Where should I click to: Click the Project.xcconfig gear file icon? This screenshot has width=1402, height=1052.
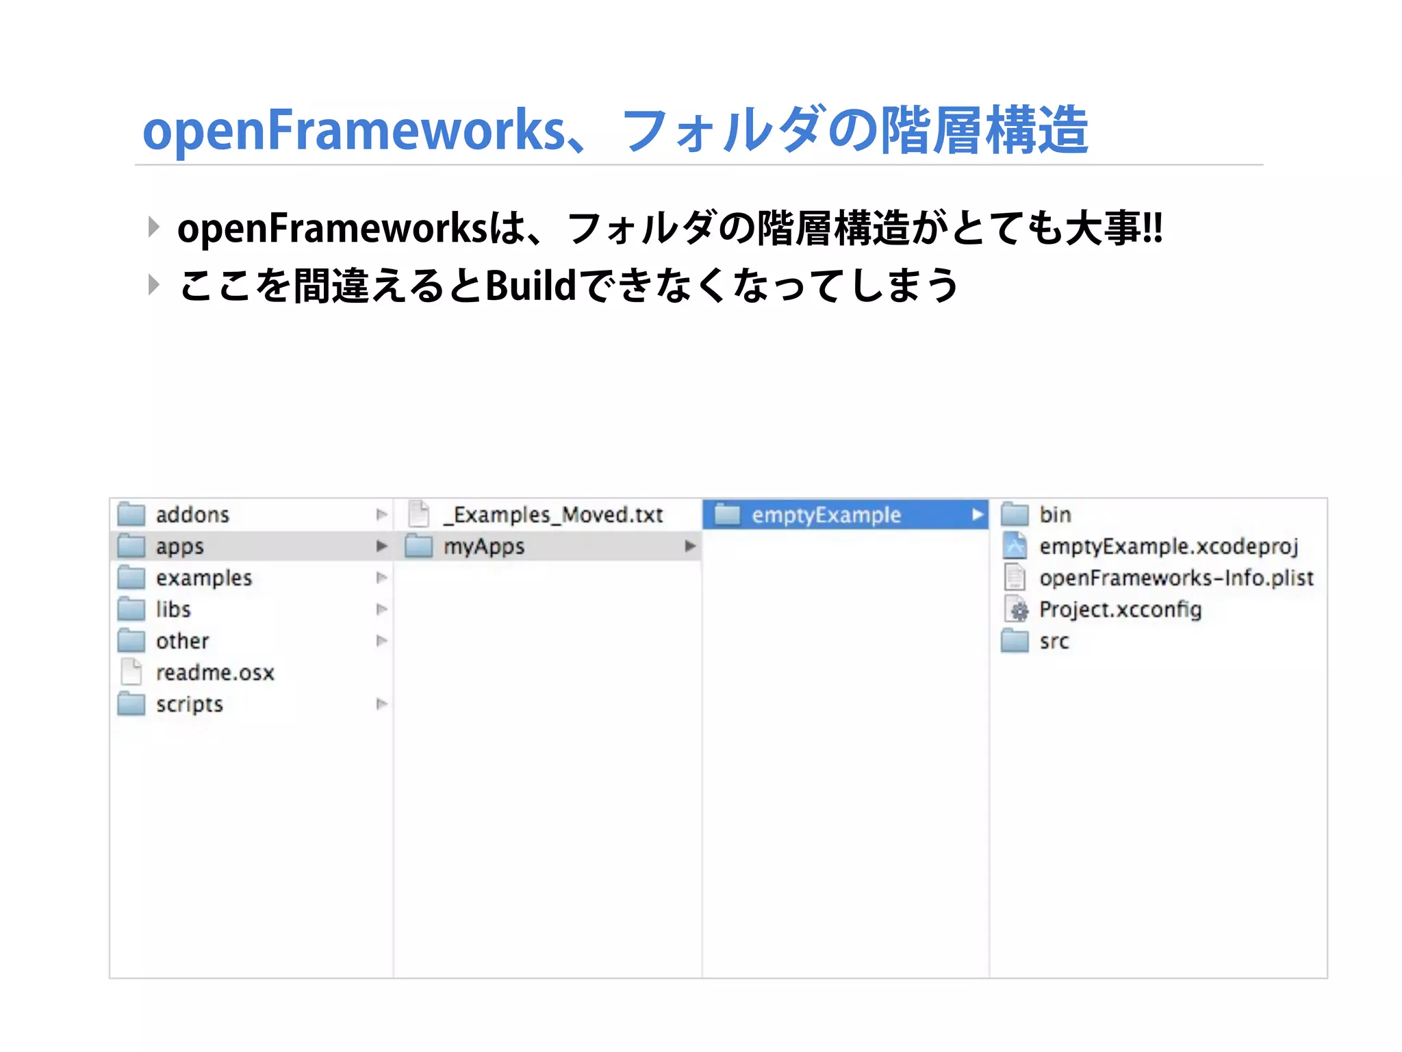pyautogui.click(x=1017, y=609)
